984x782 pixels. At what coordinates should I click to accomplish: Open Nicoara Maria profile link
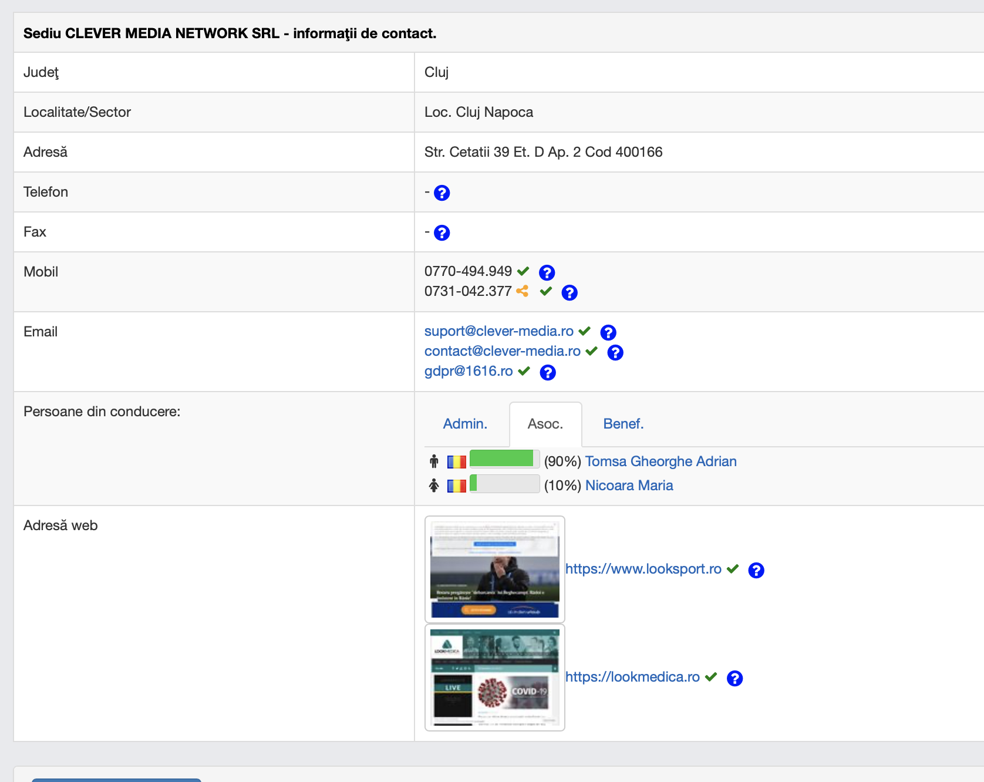(629, 486)
